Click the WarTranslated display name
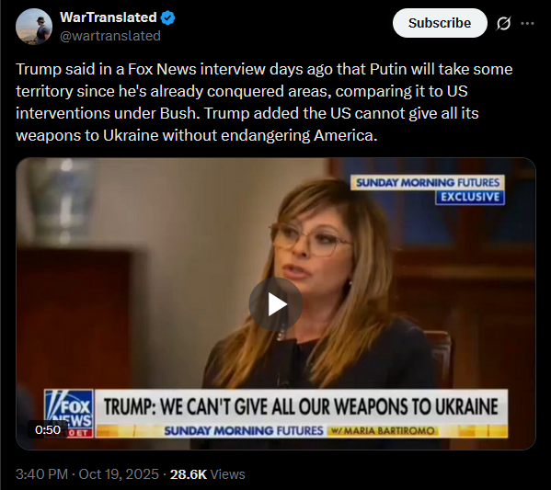The height and width of the screenshot is (490, 551). point(109,17)
